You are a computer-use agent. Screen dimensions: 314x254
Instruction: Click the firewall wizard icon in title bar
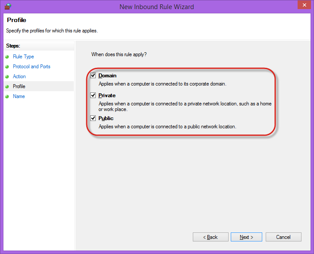click(7, 6)
